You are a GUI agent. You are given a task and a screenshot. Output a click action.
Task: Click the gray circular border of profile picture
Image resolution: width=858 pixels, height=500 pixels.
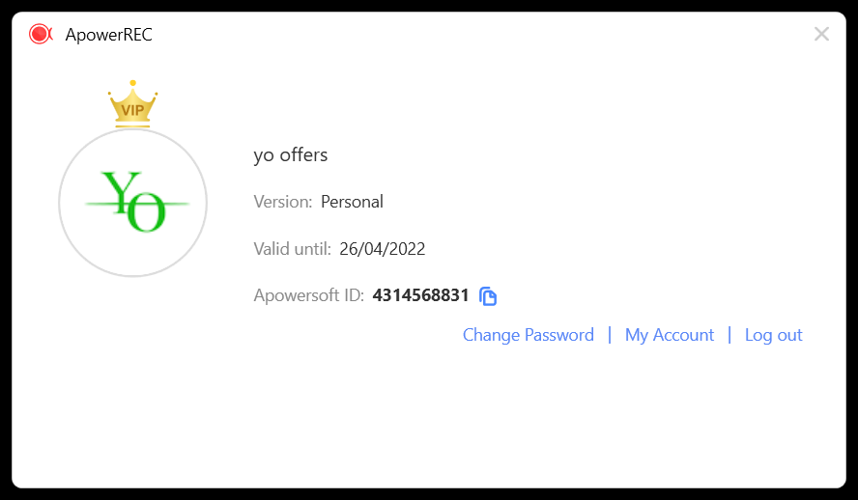(133, 276)
